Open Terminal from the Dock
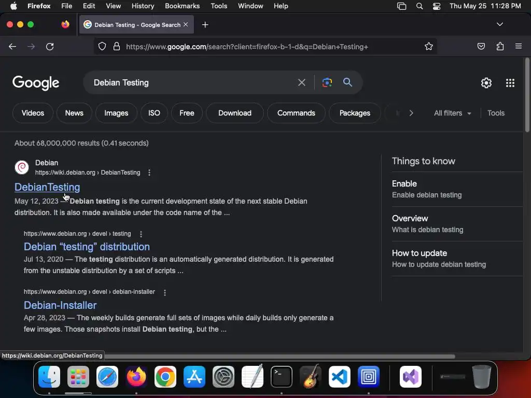The height and width of the screenshot is (398, 531). click(282, 377)
